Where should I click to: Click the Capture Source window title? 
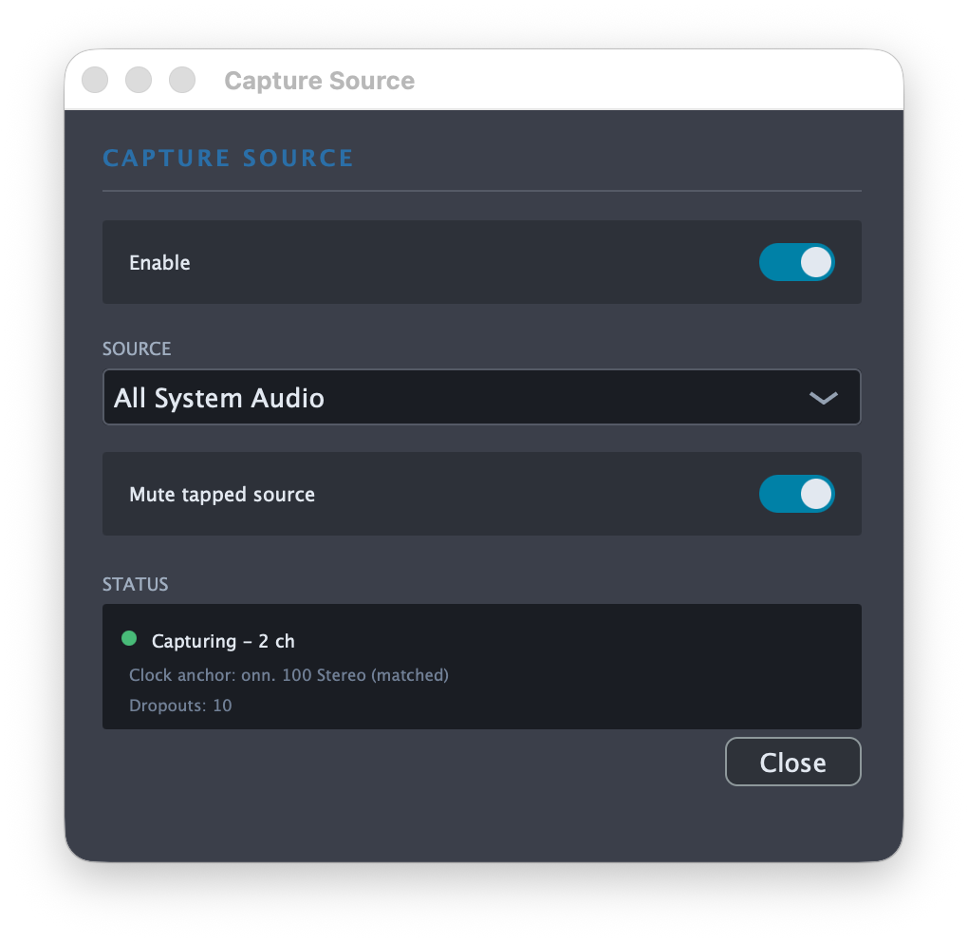pyautogui.click(x=319, y=81)
